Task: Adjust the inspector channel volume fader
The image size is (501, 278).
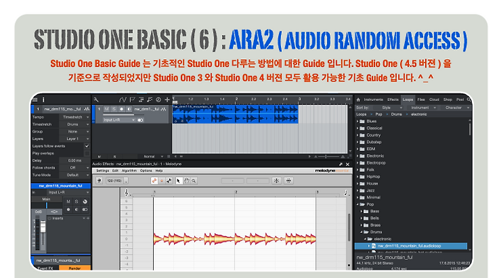Action: pos(43,227)
